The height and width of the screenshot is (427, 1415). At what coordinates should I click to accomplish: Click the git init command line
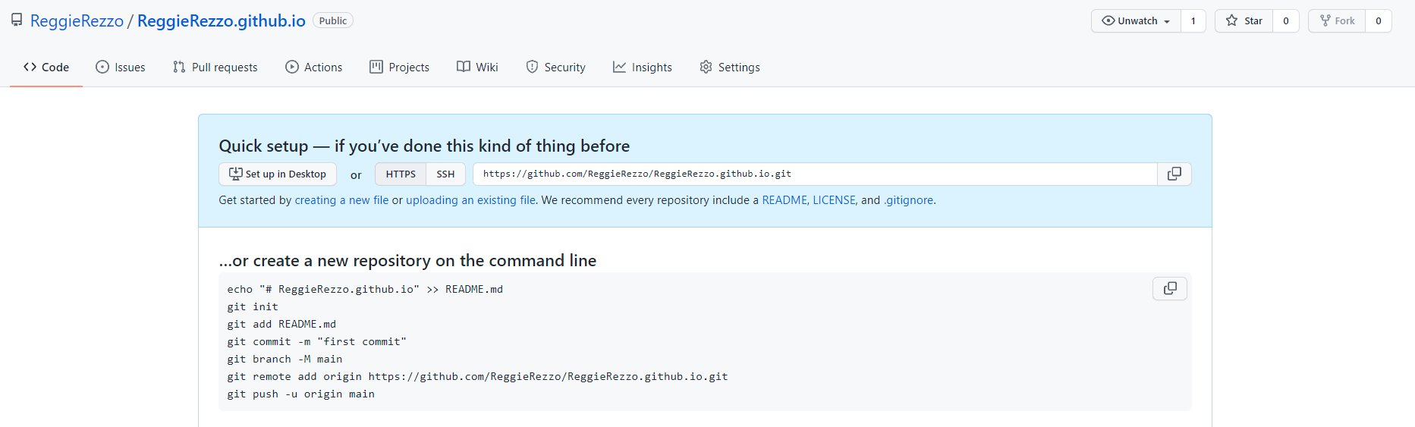coord(253,306)
